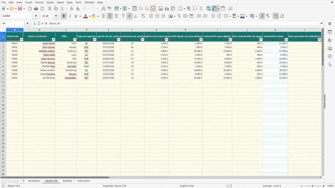This screenshot has height=188, width=335.
Task: Click the Font Color swatch
Action: tap(85, 16)
